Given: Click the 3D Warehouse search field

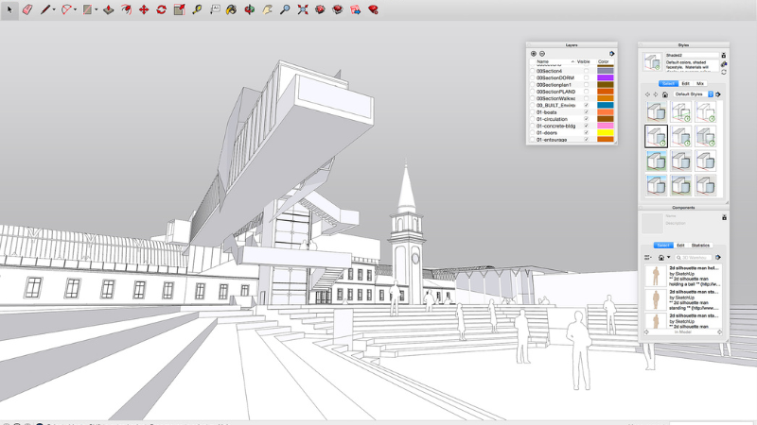Looking at the screenshot, I should (x=695, y=257).
